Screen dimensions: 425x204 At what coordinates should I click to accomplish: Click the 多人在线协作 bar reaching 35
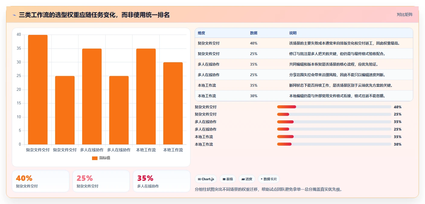(92, 97)
